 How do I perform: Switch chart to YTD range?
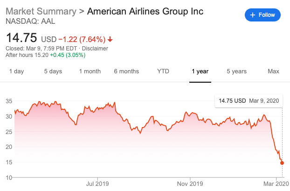[163, 71]
